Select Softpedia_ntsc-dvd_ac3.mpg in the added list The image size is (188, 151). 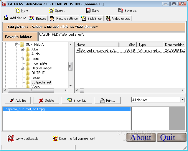tap(67, 109)
